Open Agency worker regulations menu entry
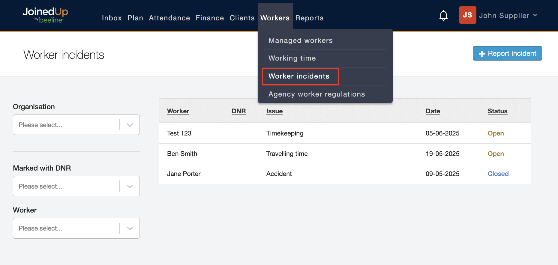The image size is (558, 265). pyautogui.click(x=316, y=94)
